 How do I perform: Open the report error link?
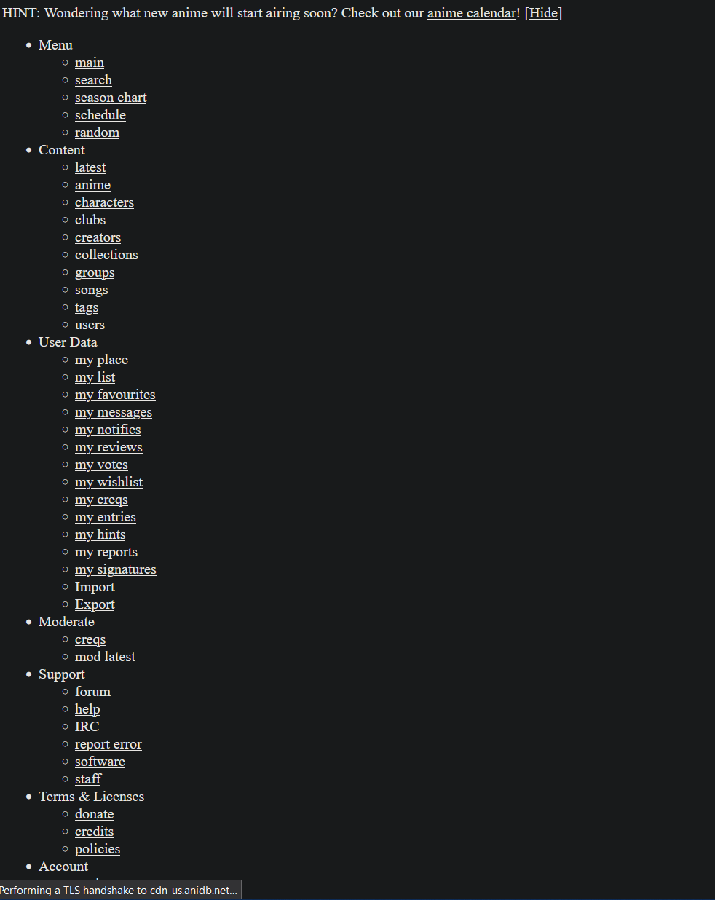(x=108, y=744)
